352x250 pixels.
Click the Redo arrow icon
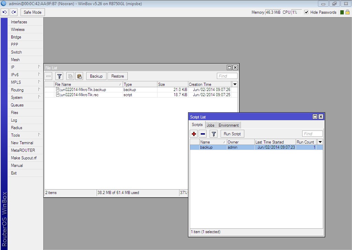[14, 12]
